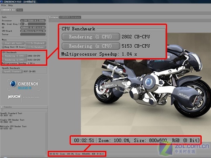
Task: Click the small icon below Console header
Action: [2, 110]
